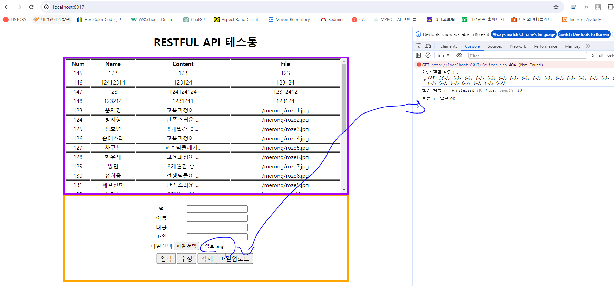This screenshot has height=286, width=614.
Task: View site information icon in address bar
Action: pos(46,7)
